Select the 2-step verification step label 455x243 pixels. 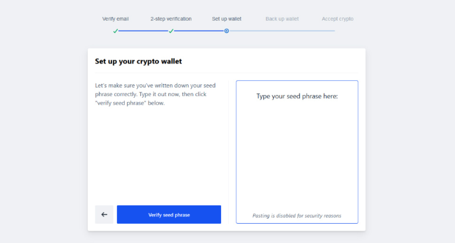click(x=171, y=19)
